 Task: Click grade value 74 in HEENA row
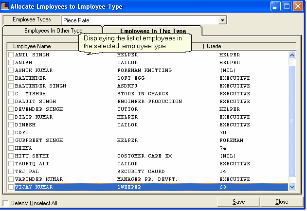[223, 148]
